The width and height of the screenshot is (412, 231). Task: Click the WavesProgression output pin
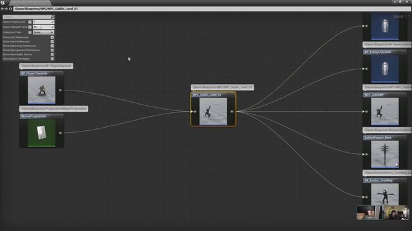pos(60,133)
